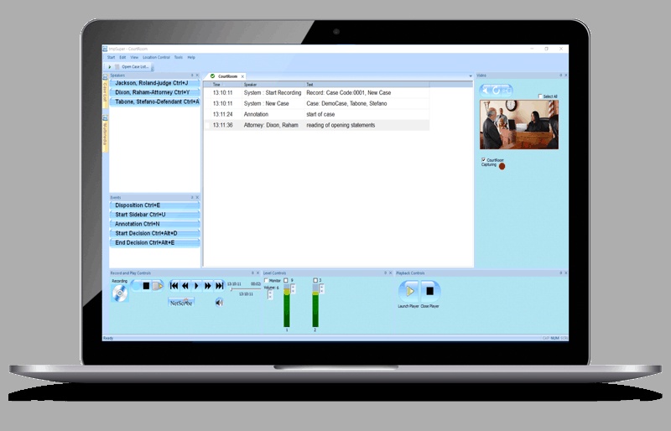Uncheck the CourtRoom capturing checkbox

(484, 159)
